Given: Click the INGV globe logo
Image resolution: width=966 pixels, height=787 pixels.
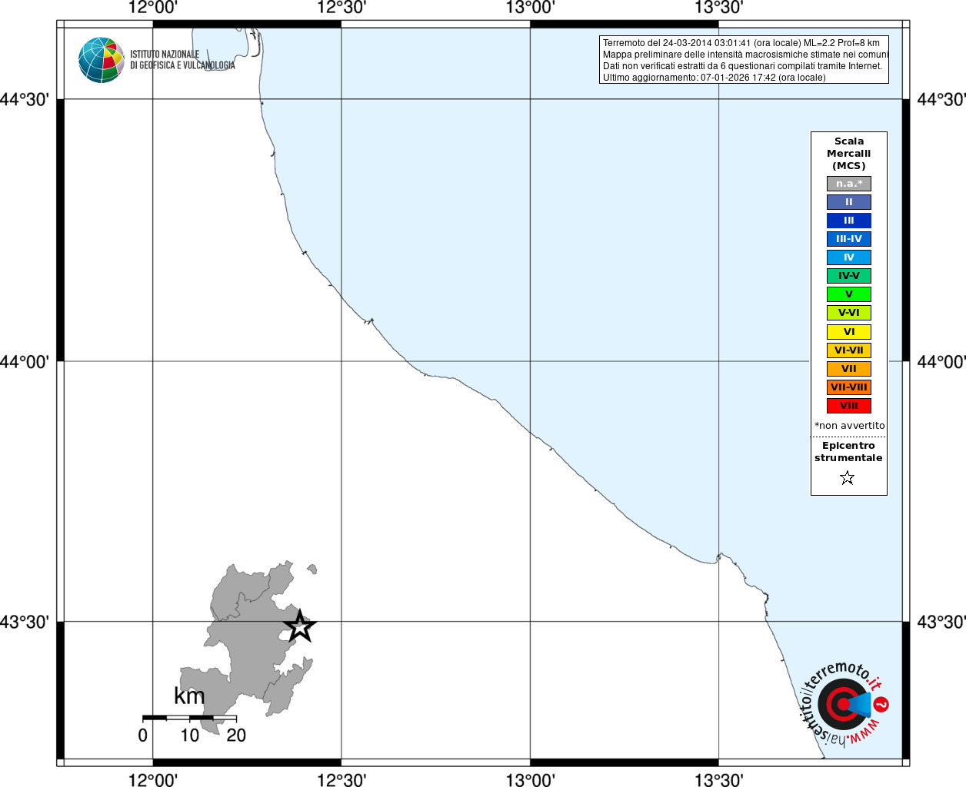Looking at the screenshot, I should (102, 60).
